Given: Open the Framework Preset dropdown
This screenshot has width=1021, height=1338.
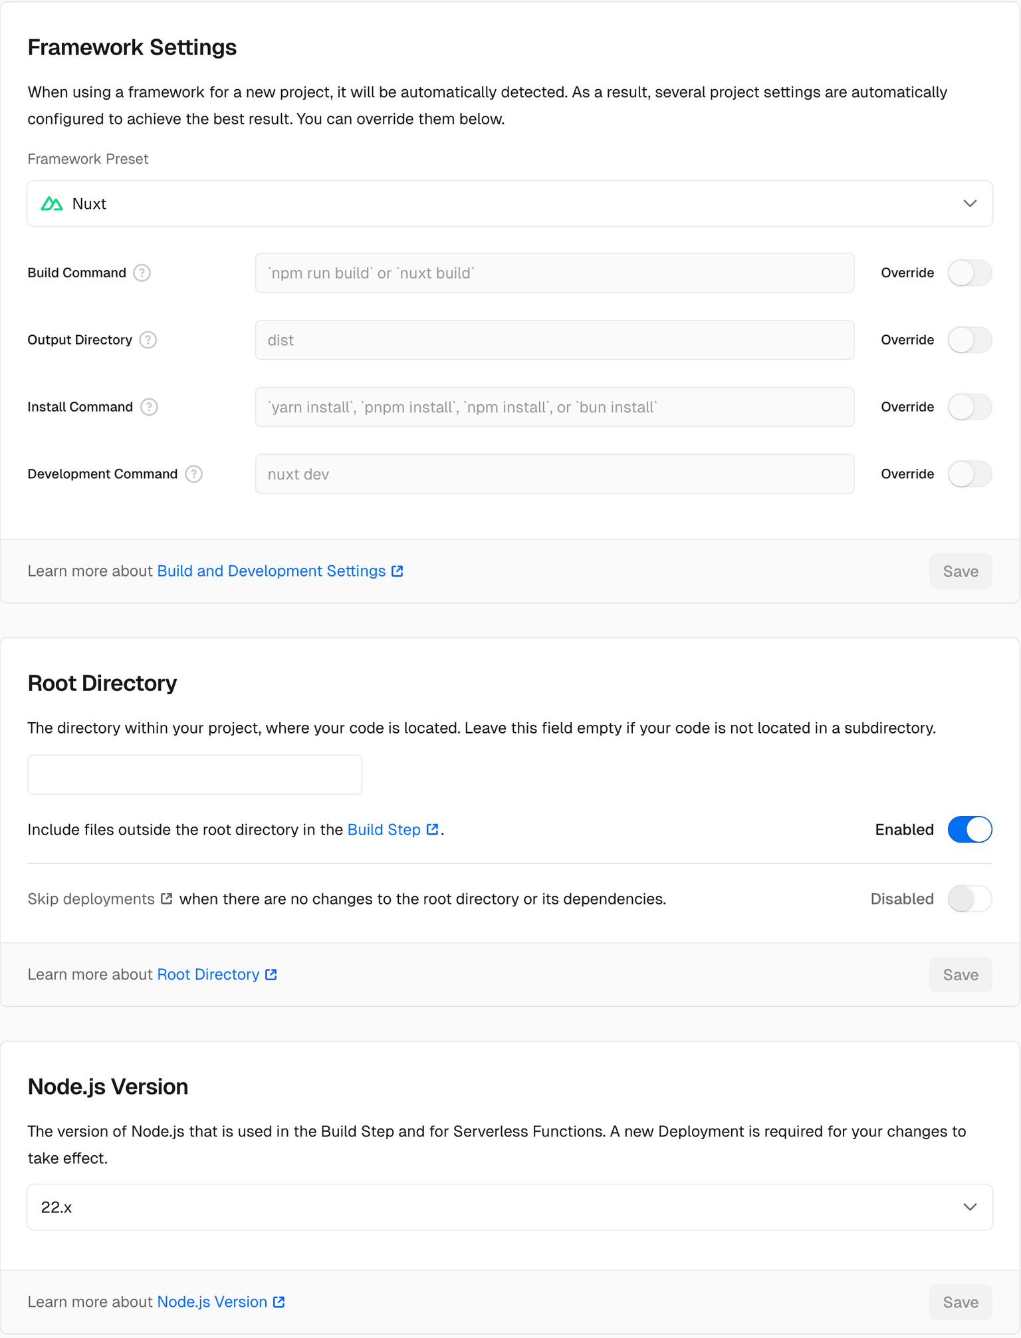Looking at the screenshot, I should click(510, 203).
